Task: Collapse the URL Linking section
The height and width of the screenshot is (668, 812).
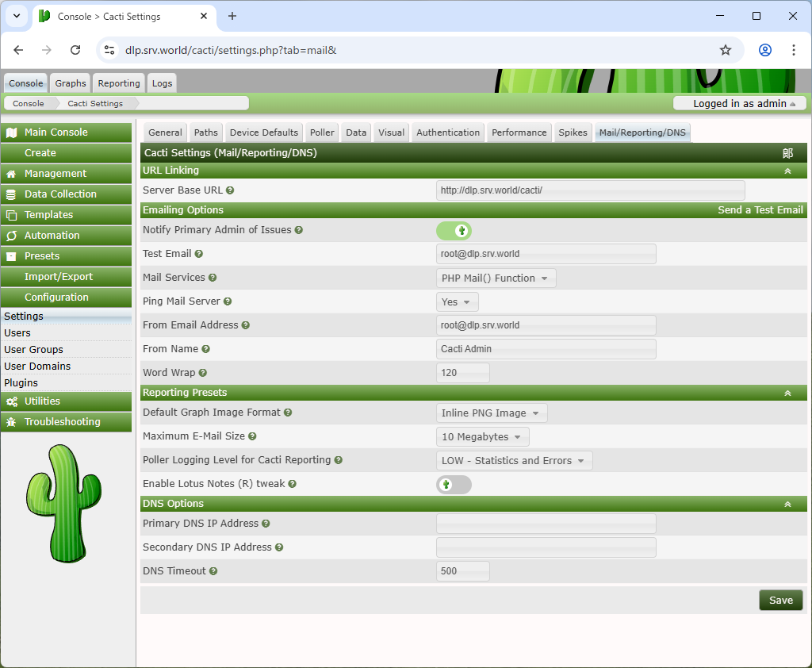Action: click(x=787, y=171)
